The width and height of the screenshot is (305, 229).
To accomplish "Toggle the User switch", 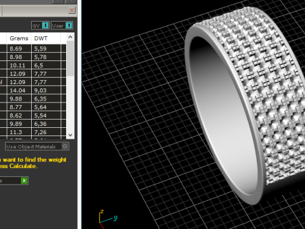I will tap(62, 25).
